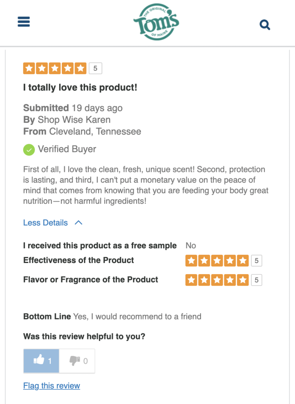Collapse review with Less Details
The image size is (295, 404).
click(x=45, y=223)
